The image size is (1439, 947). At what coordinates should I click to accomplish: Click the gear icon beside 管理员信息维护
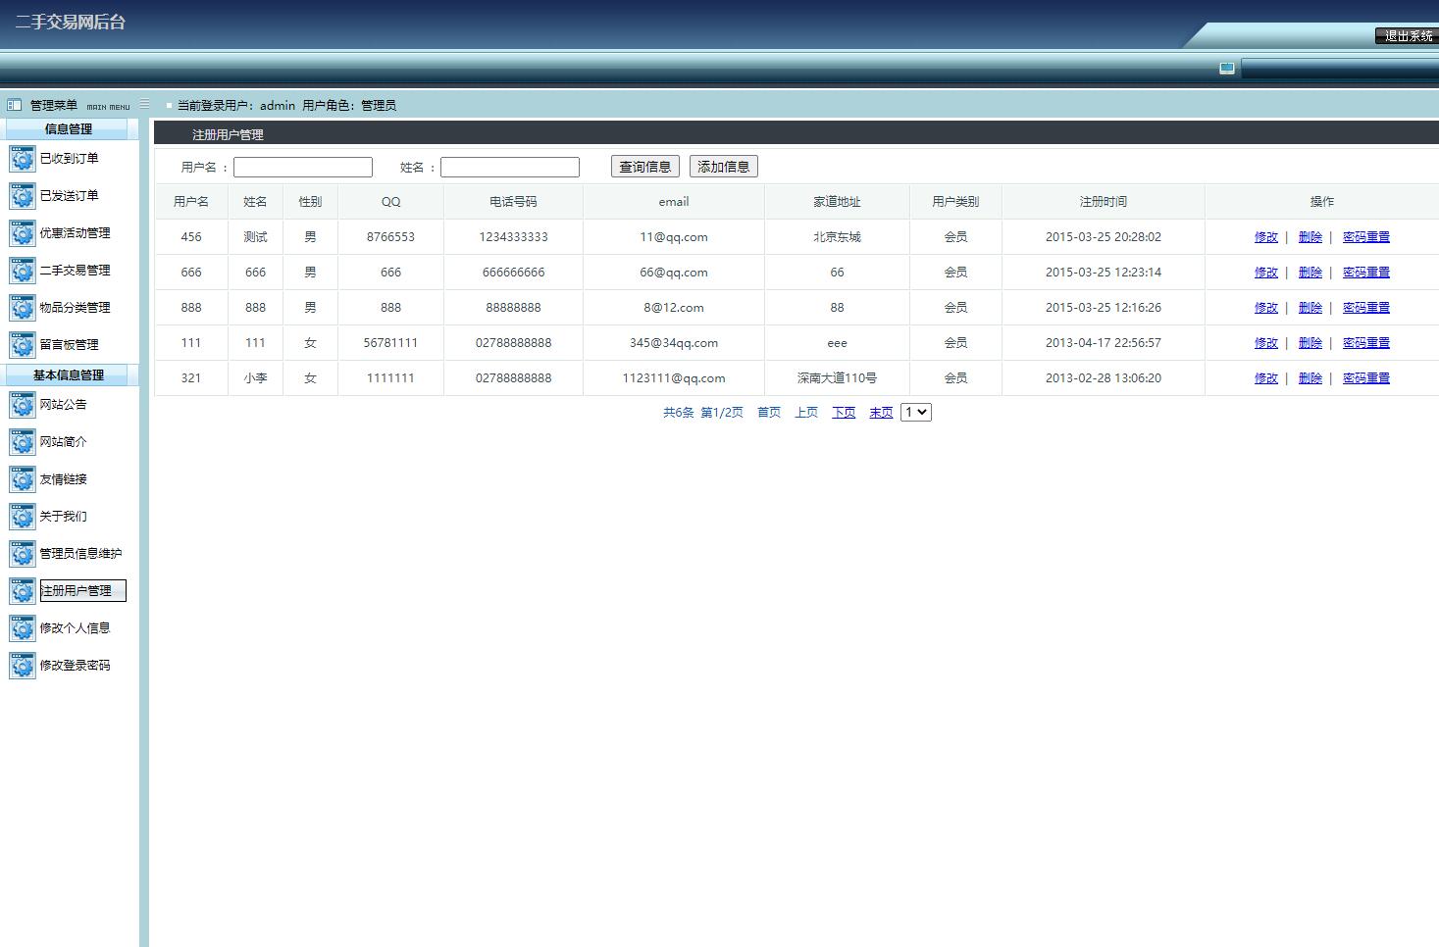click(x=22, y=554)
